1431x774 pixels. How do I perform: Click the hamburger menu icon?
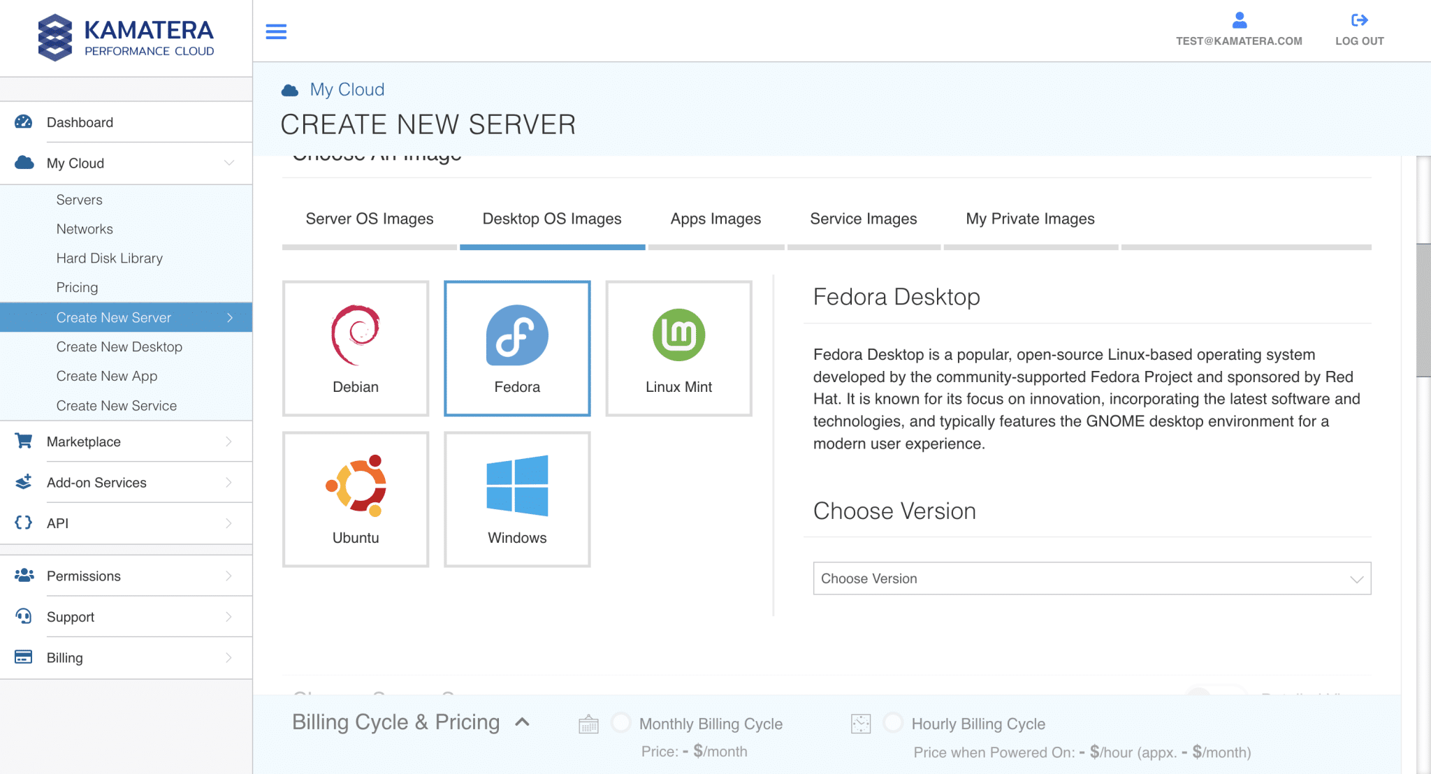[x=276, y=31]
